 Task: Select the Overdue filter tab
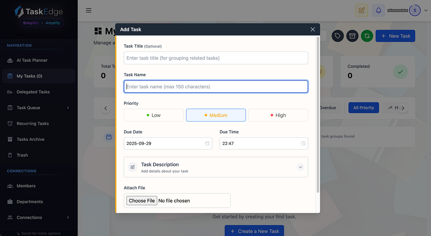coord(329,108)
